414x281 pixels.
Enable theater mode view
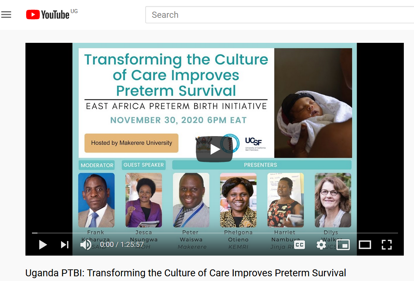point(365,245)
